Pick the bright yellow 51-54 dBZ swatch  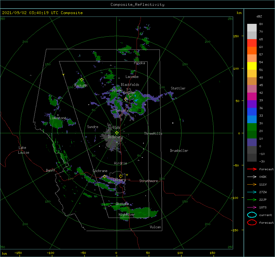coord(252,66)
